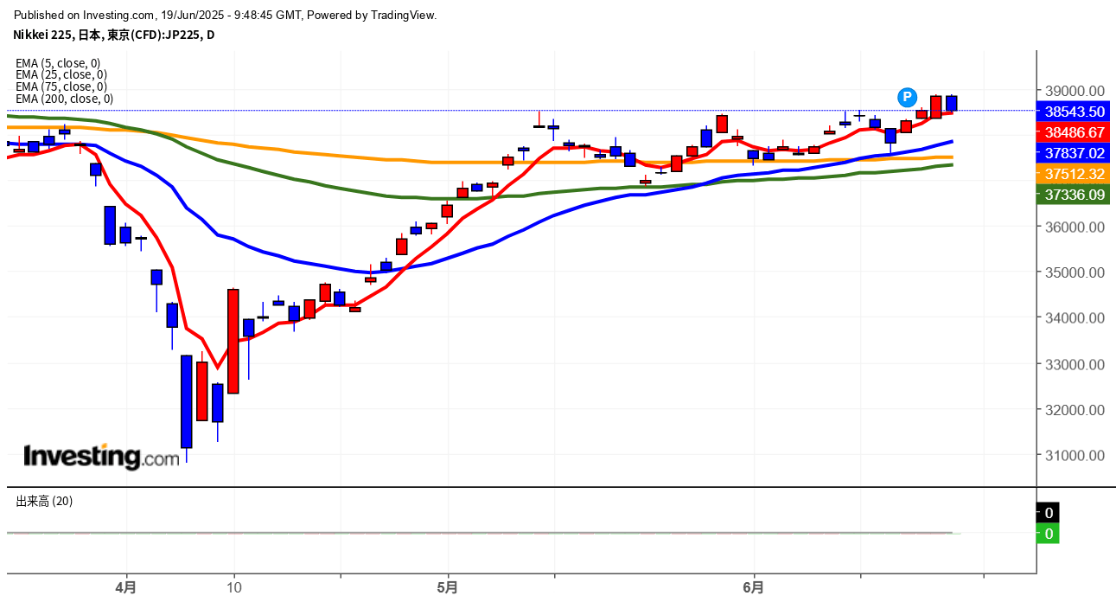The width and height of the screenshot is (1116, 602).
Task: Click the EMA (200, close, 0) legend label
Action: (65, 99)
